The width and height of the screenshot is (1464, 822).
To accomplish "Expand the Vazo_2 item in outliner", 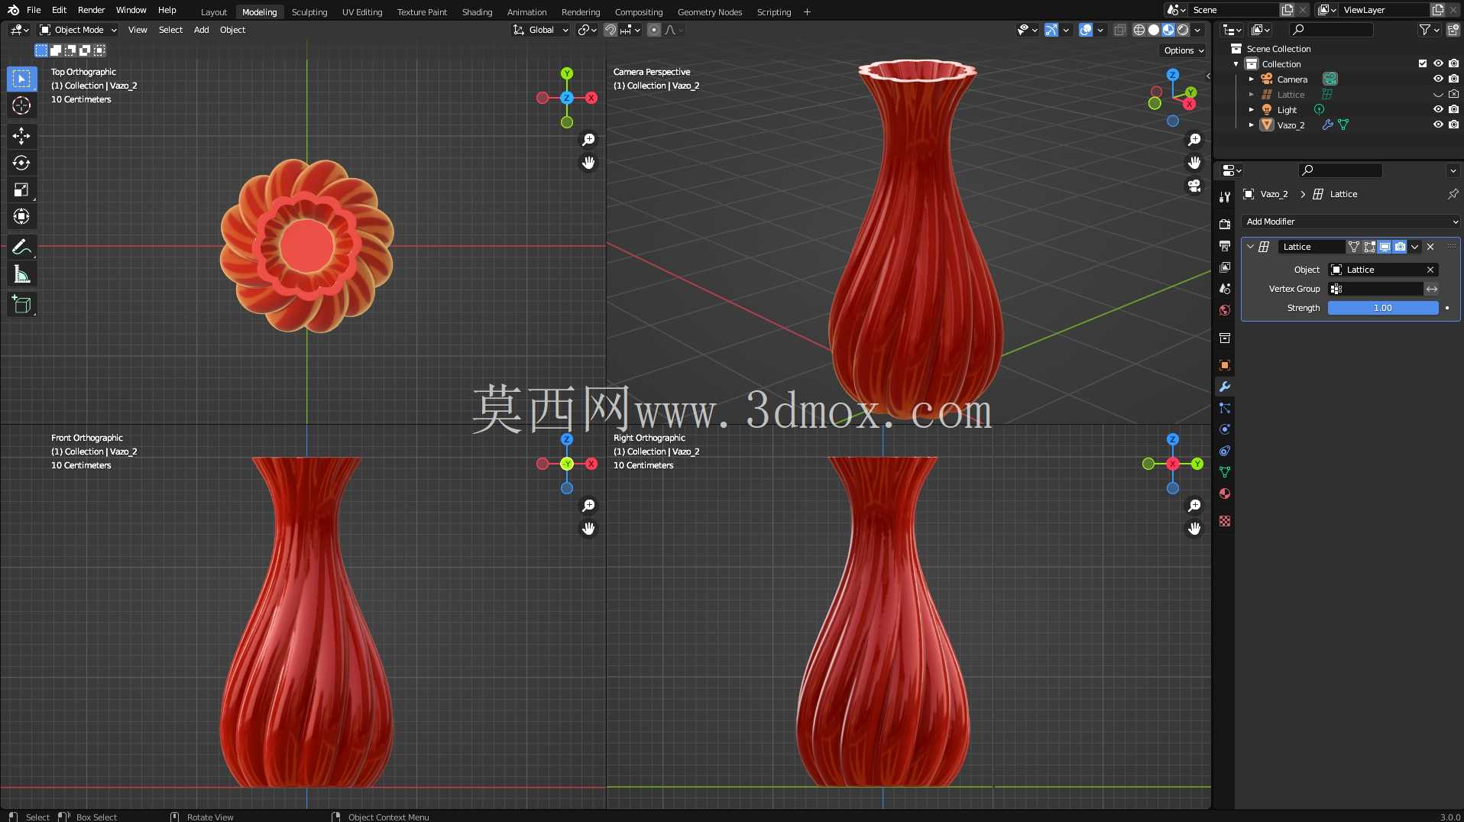I will (x=1251, y=125).
